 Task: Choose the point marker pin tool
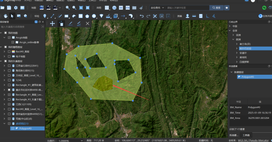[x=45, y=16]
